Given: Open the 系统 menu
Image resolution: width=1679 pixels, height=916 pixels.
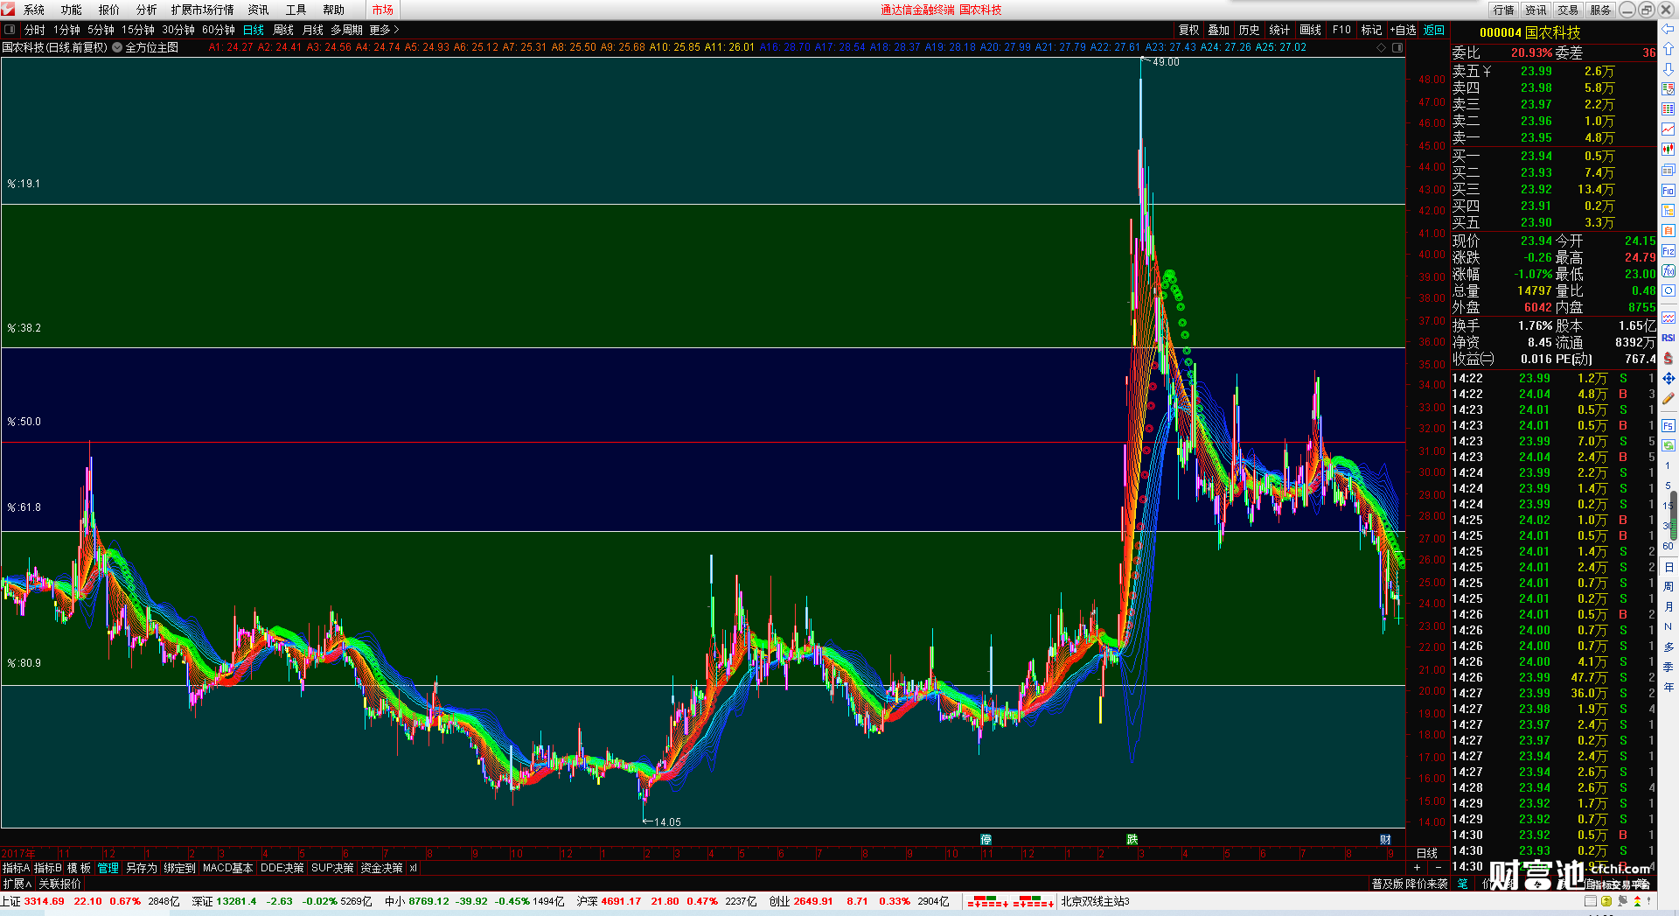Looking at the screenshot, I should pyautogui.click(x=34, y=10).
